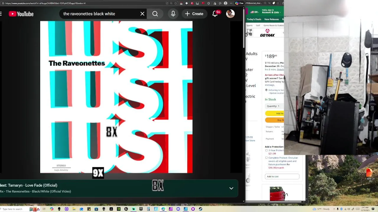378x212 pixels.
Task: Open the Sticky Notes taskbar icon
Action: [89, 209]
